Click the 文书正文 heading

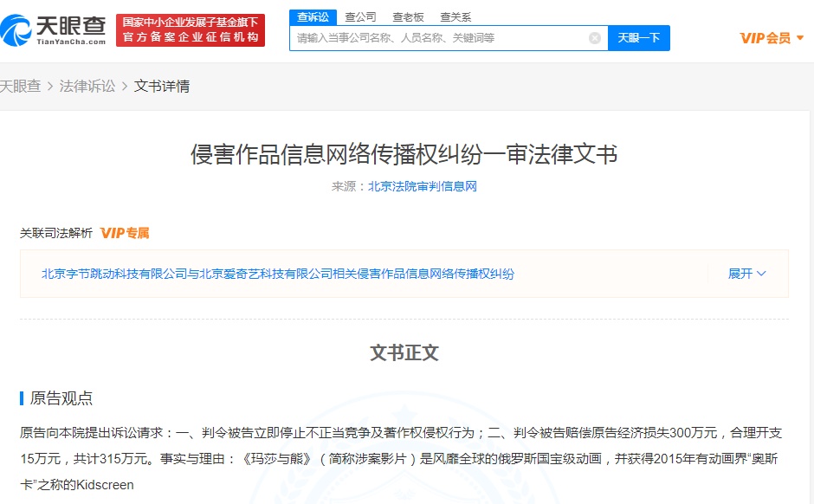(x=404, y=353)
